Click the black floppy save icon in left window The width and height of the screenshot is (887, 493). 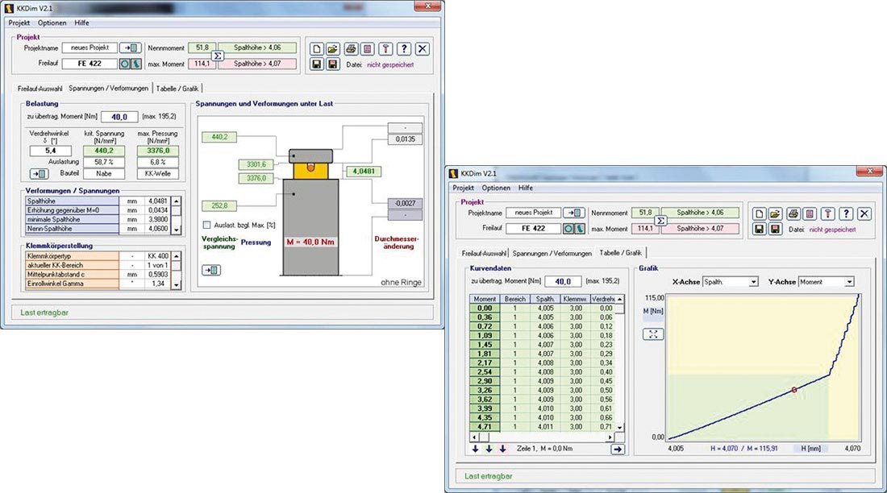coord(317,64)
